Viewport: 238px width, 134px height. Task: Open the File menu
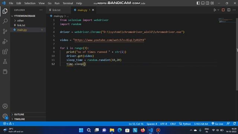(11, 3)
